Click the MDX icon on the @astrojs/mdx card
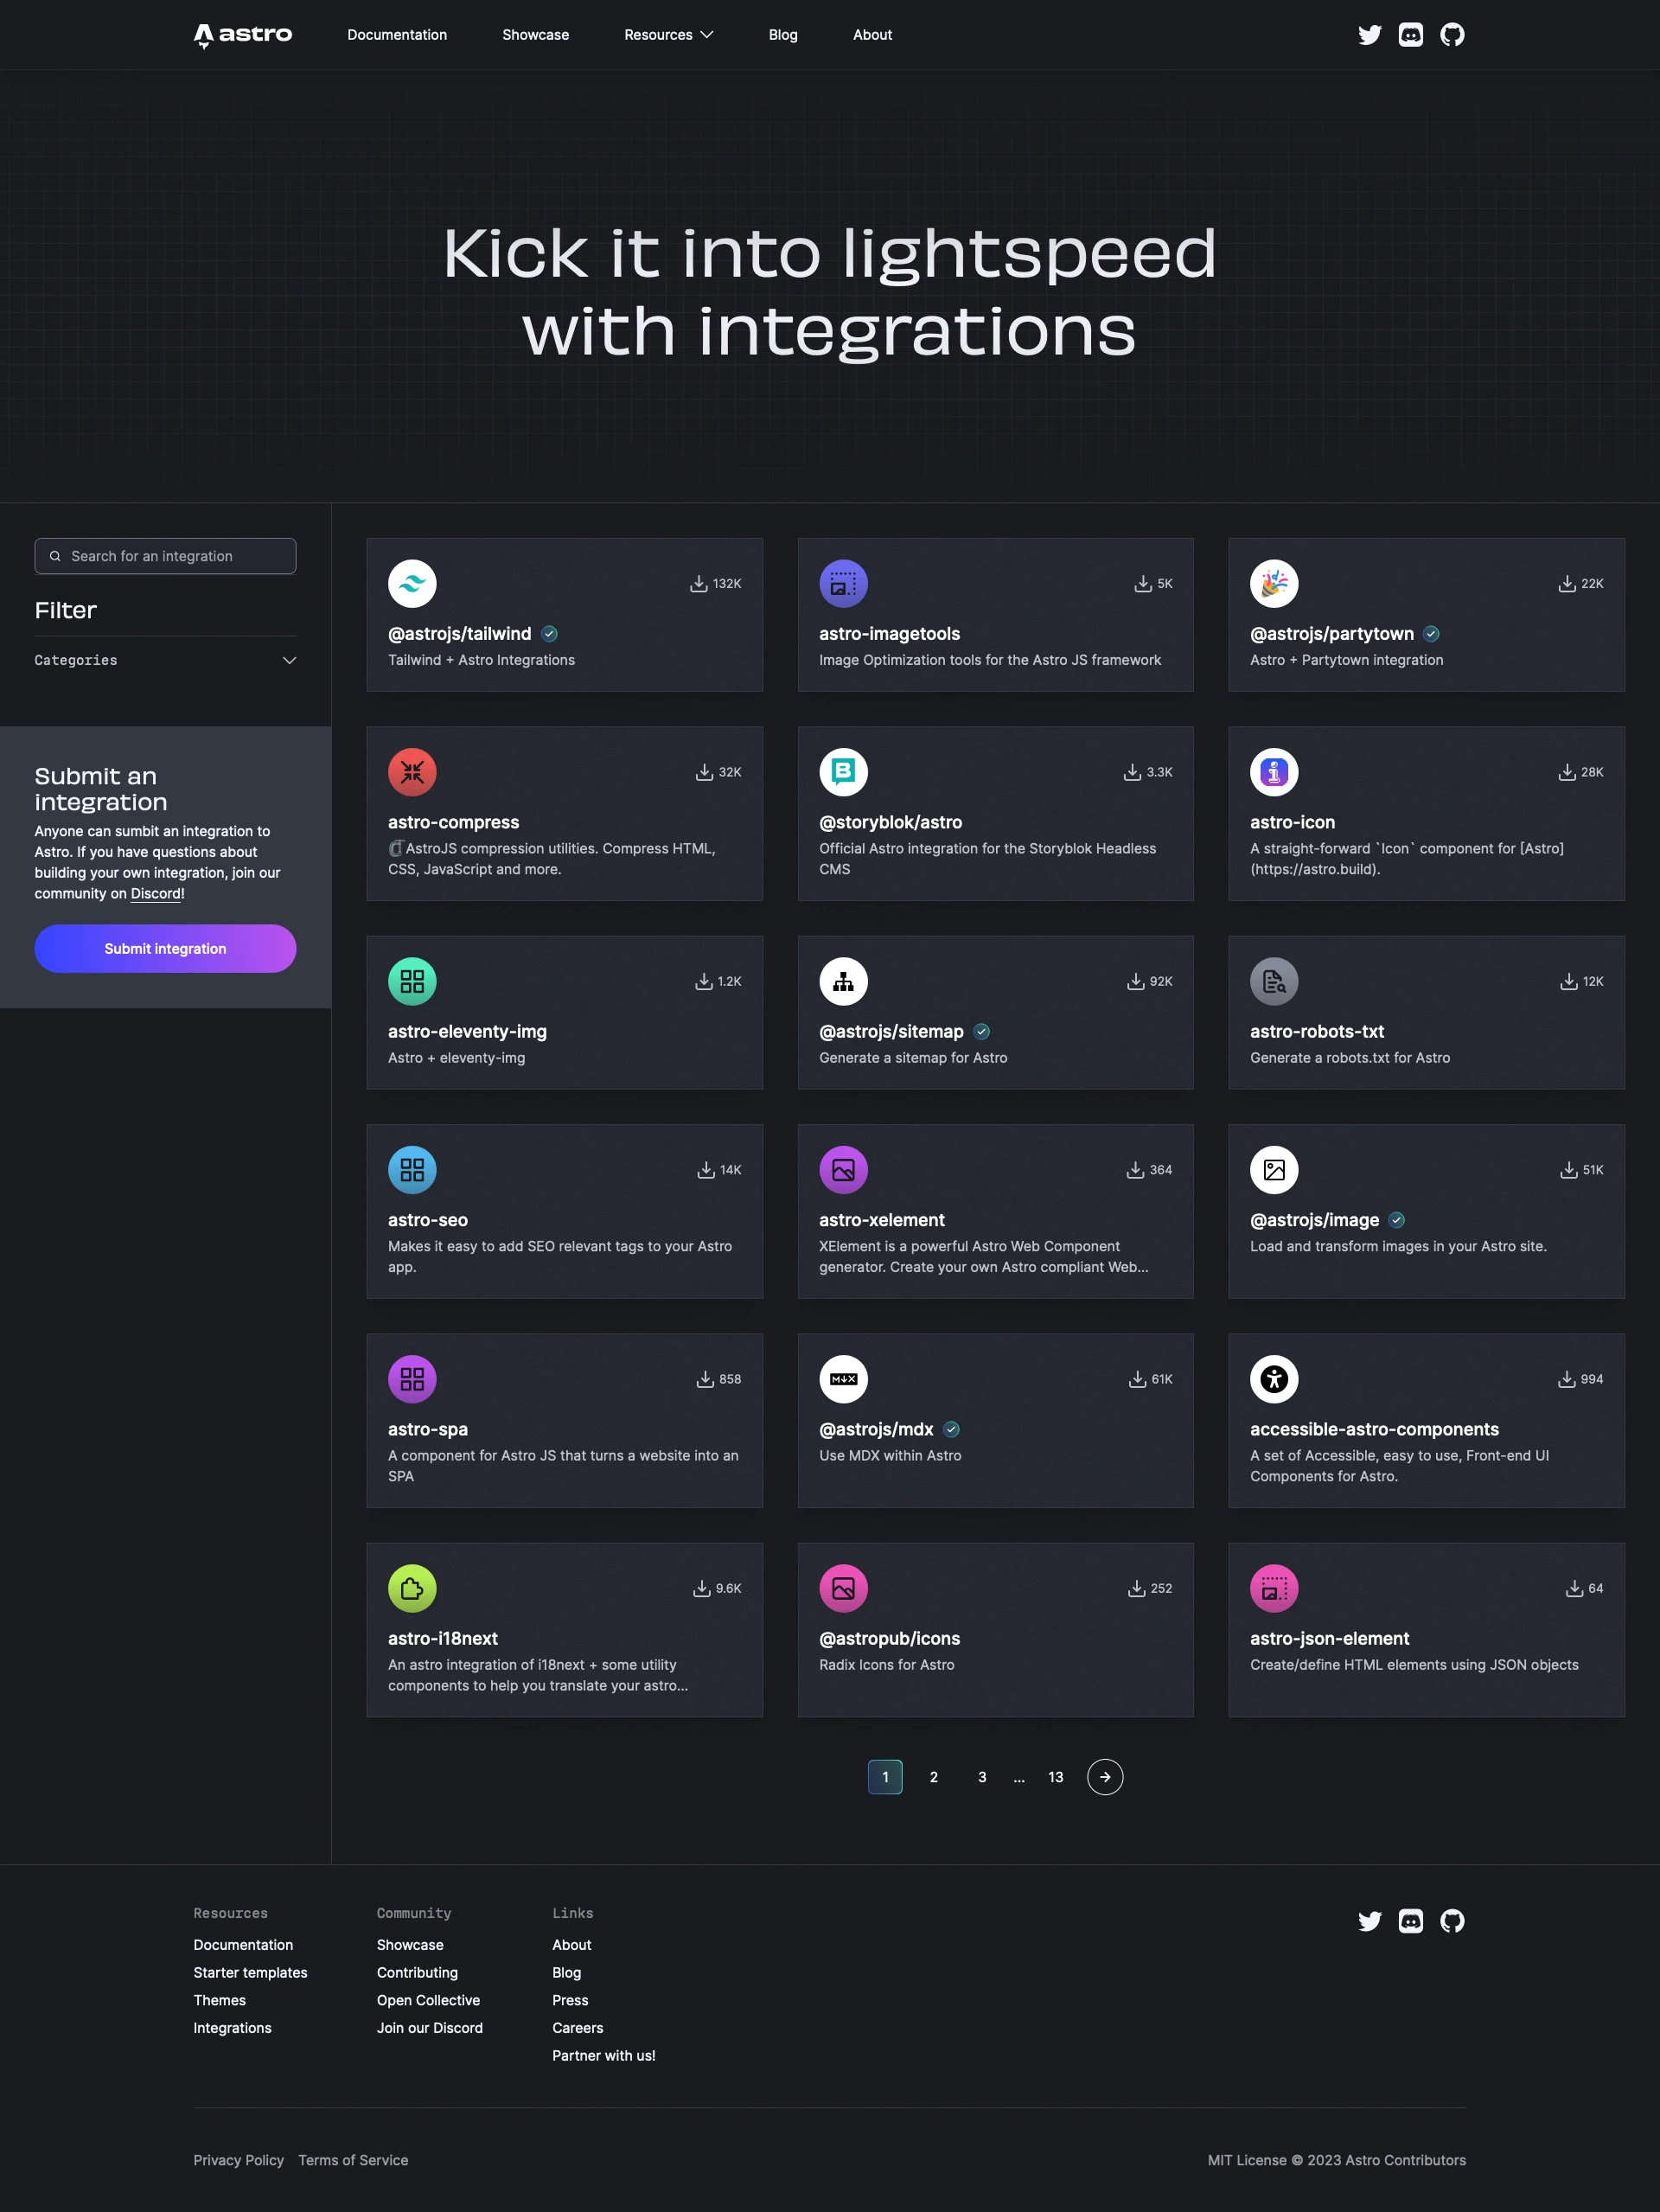This screenshot has height=2212, width=1660. pyautogui.click(x=843, y=1378)
